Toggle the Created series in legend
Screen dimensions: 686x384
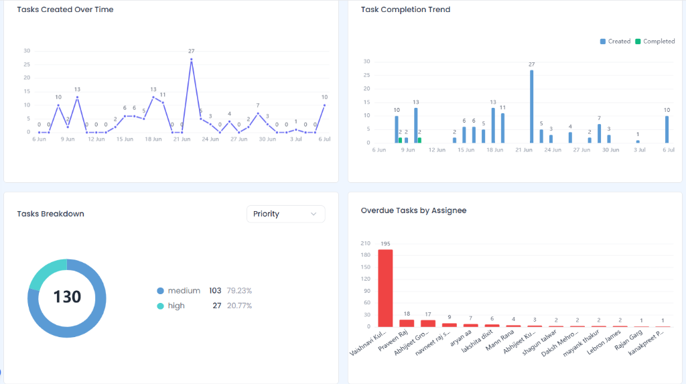click(615, 41)
